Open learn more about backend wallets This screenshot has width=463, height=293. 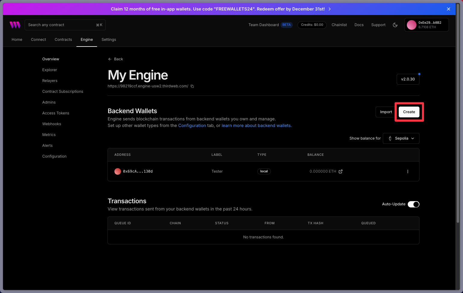257,125
